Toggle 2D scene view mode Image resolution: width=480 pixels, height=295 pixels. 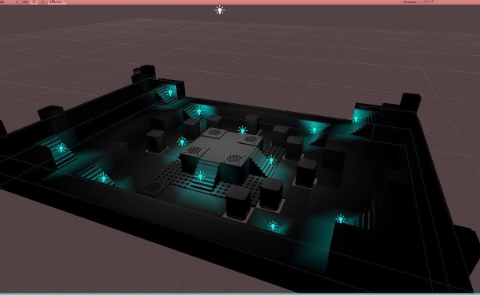click(26, 2)
